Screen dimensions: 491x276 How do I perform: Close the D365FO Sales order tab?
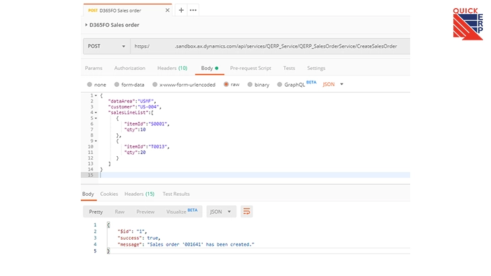pos(168,10)
